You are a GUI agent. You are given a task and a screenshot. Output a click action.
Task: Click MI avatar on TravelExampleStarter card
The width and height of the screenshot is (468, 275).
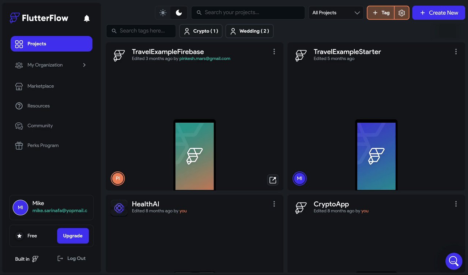(299, 178)
